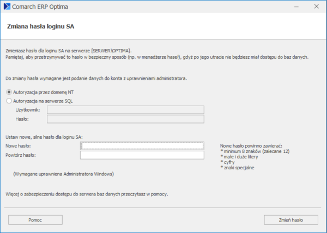The width and height of the screenshot is (327, 233).
Task: Open help with the Pomoc button
Action: point(35,220)
